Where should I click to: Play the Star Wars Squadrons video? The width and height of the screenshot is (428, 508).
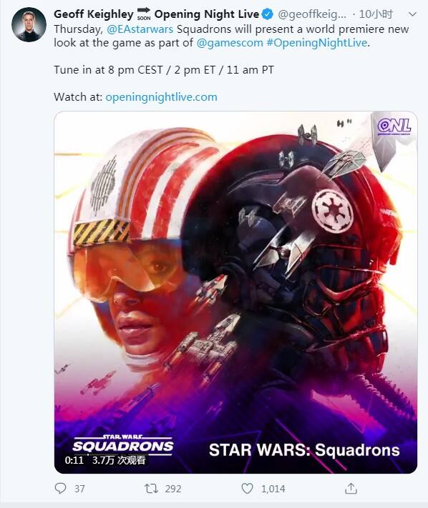coord(235,292)
